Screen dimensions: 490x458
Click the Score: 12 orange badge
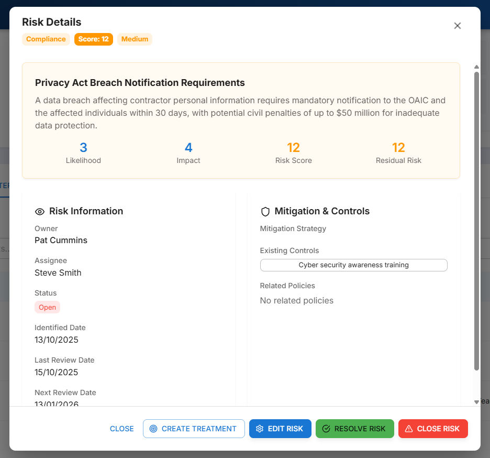click(94, 39)
